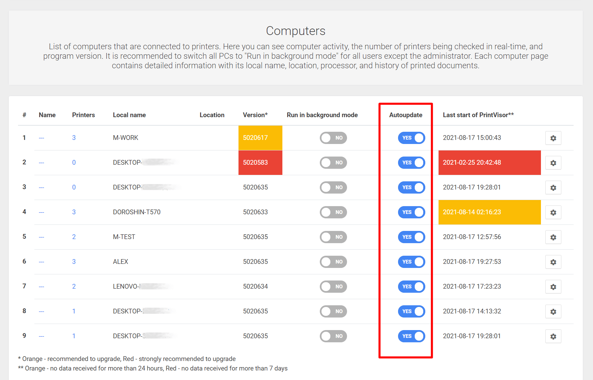Click printers count 2 for M-TEST
This screenshot has height=380, width=593.
[x=74, y=237]
